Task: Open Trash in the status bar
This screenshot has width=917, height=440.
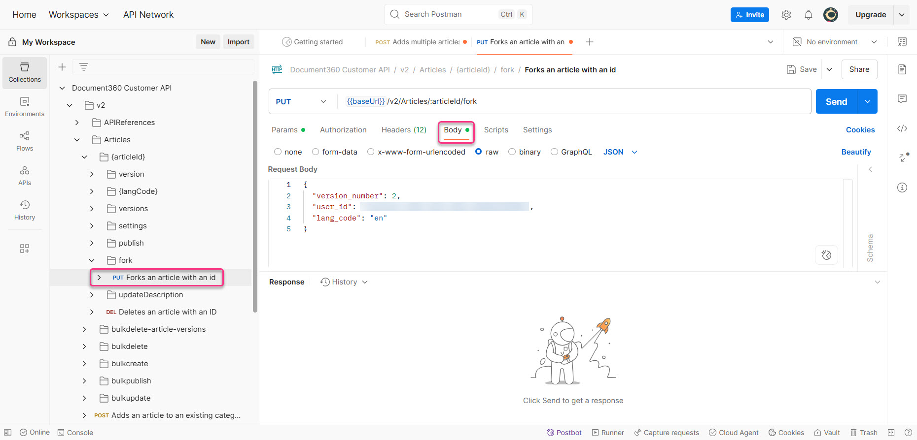Action: (864, 433)
